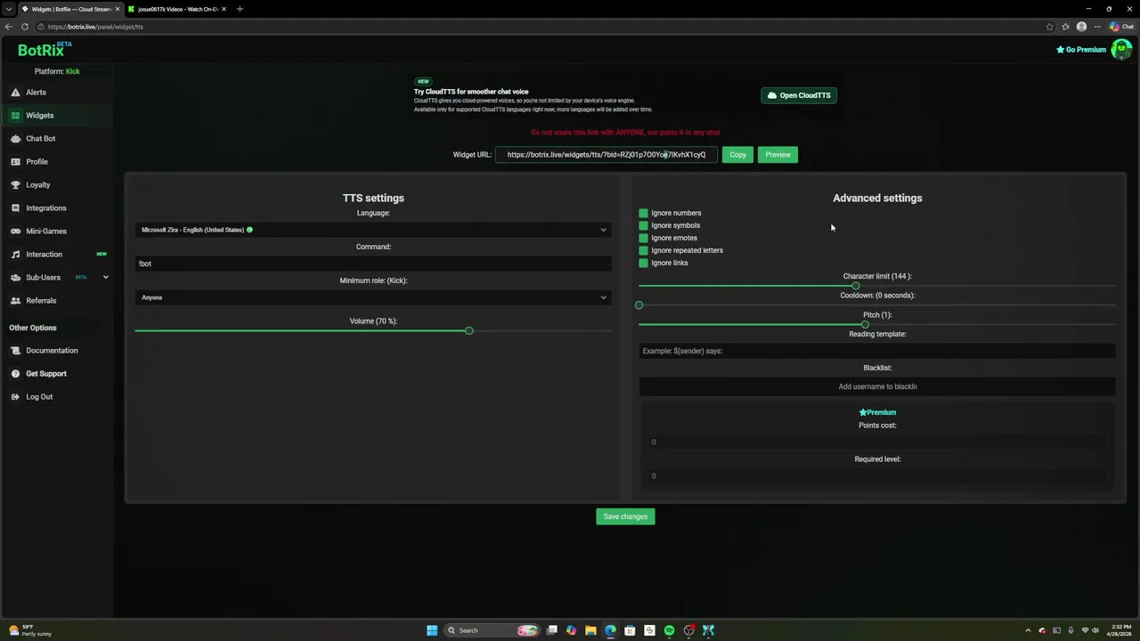Click Save changes
This screenshot has width=1140, height=641.
point(625,516)
